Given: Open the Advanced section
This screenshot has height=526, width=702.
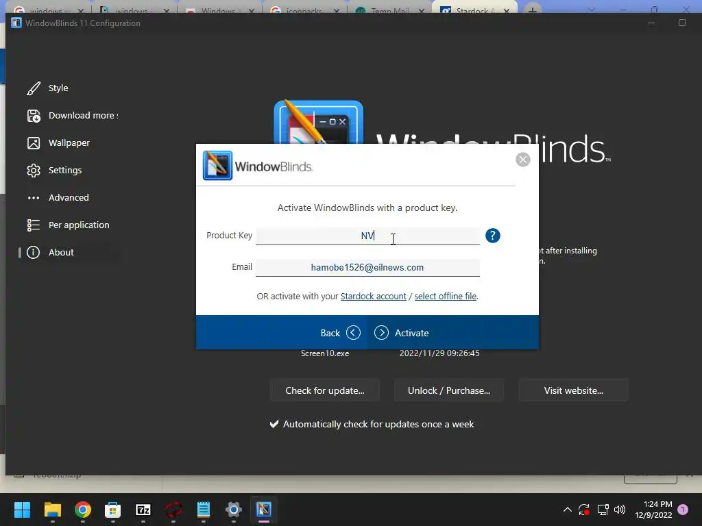Looking at the screenshot, I should pos(67,197).
